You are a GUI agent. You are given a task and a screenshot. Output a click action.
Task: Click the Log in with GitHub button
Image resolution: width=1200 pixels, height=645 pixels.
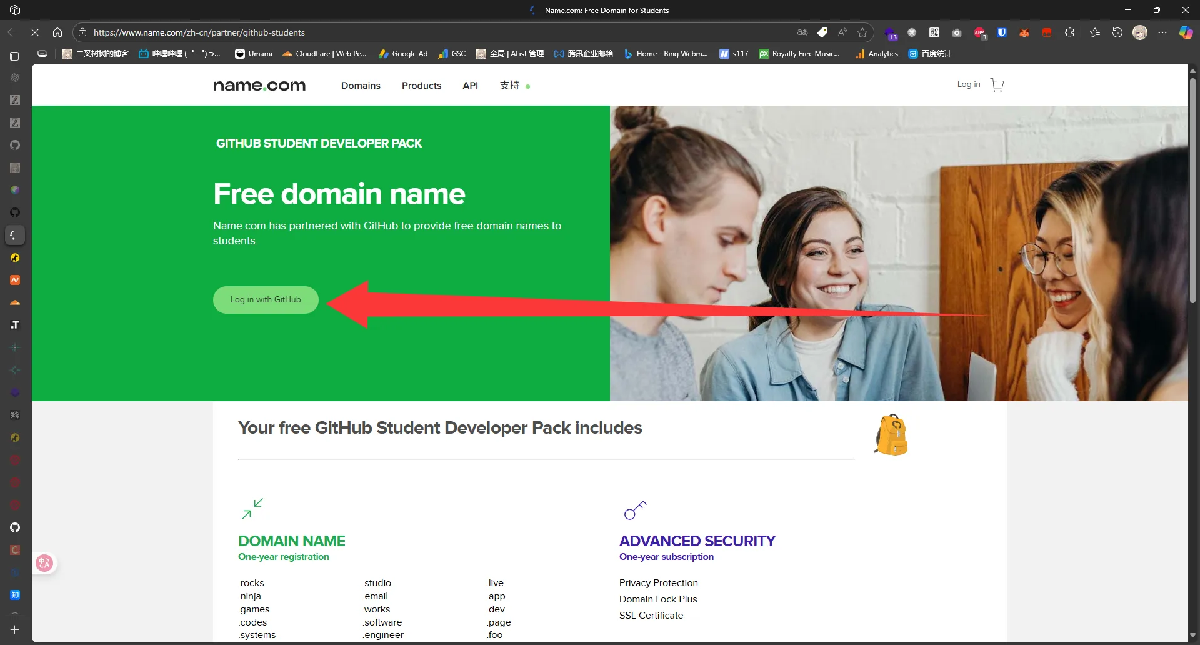tap(266, 300)
